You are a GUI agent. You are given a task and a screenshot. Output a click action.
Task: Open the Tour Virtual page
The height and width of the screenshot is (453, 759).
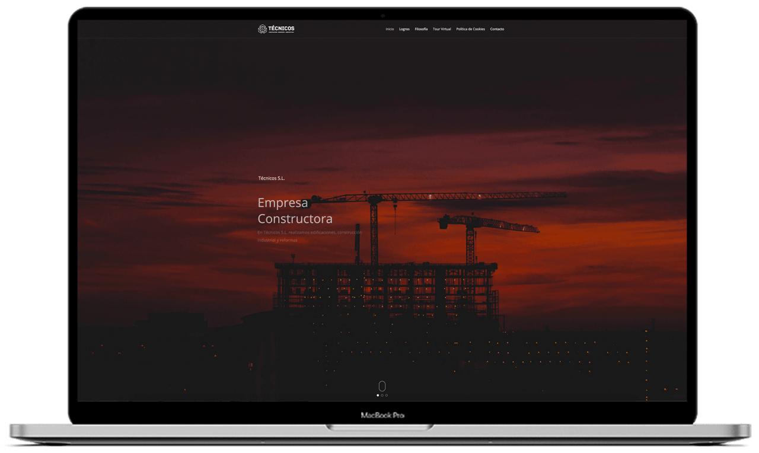click(442, 29)
